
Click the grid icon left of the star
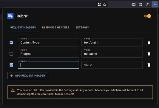click(x=99, y=4)
